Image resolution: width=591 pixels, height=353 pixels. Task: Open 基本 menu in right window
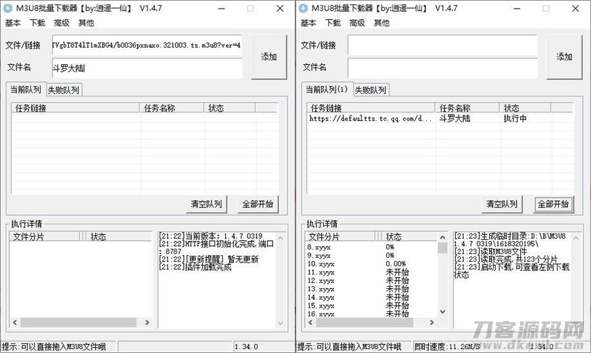308,23
